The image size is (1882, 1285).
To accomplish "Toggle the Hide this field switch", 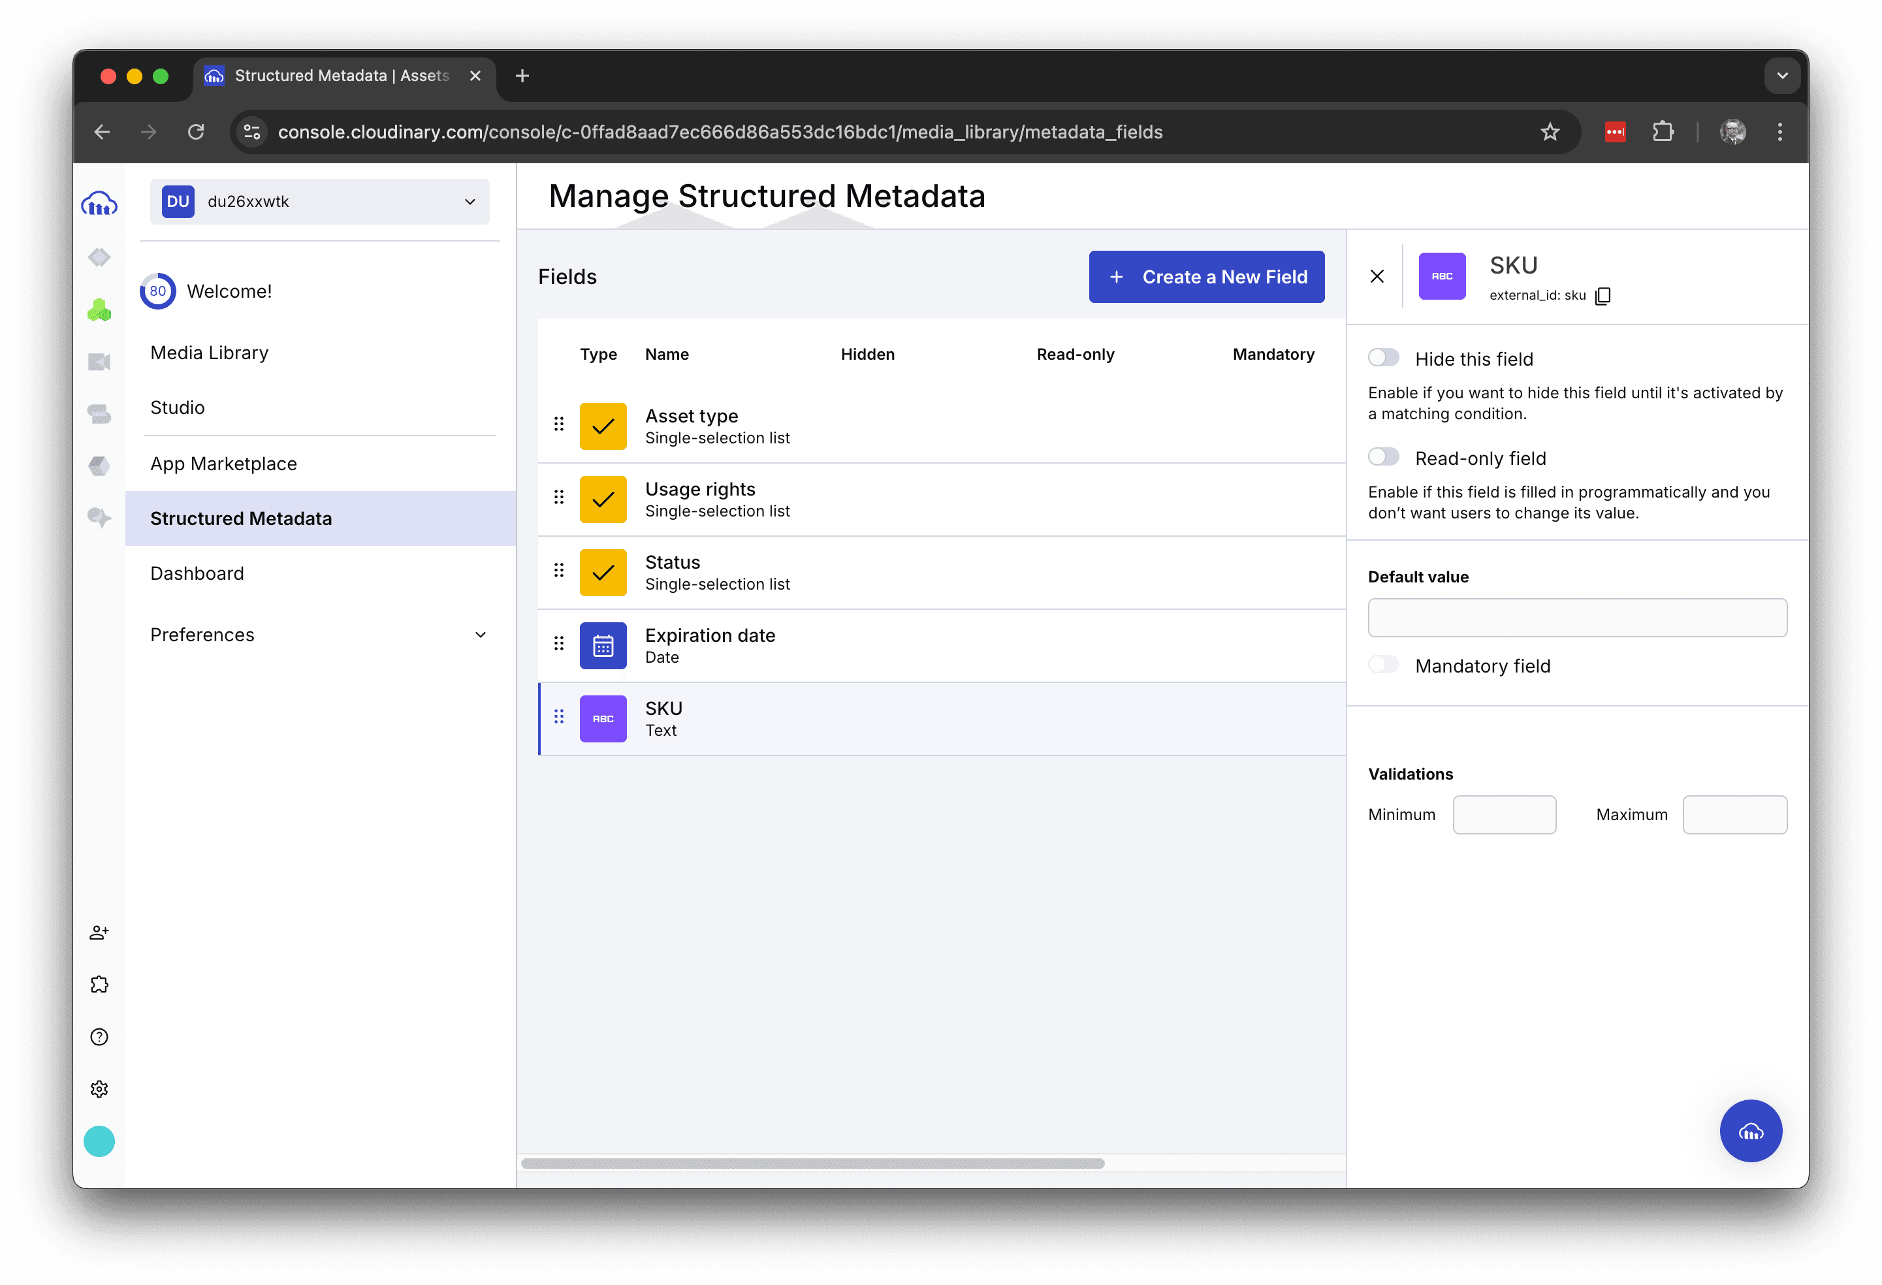I will coord(1383,358).
